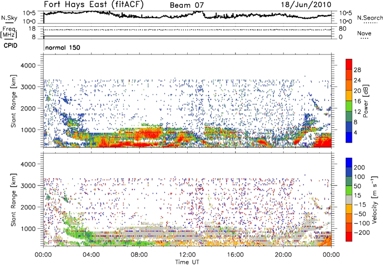Select the normal 150 CPID text
Screen dimensions: 383x265
coord(63,47)
